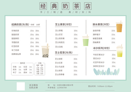
Task: Click the '红豆奶茶' menu item
Action: pos(15,46)
